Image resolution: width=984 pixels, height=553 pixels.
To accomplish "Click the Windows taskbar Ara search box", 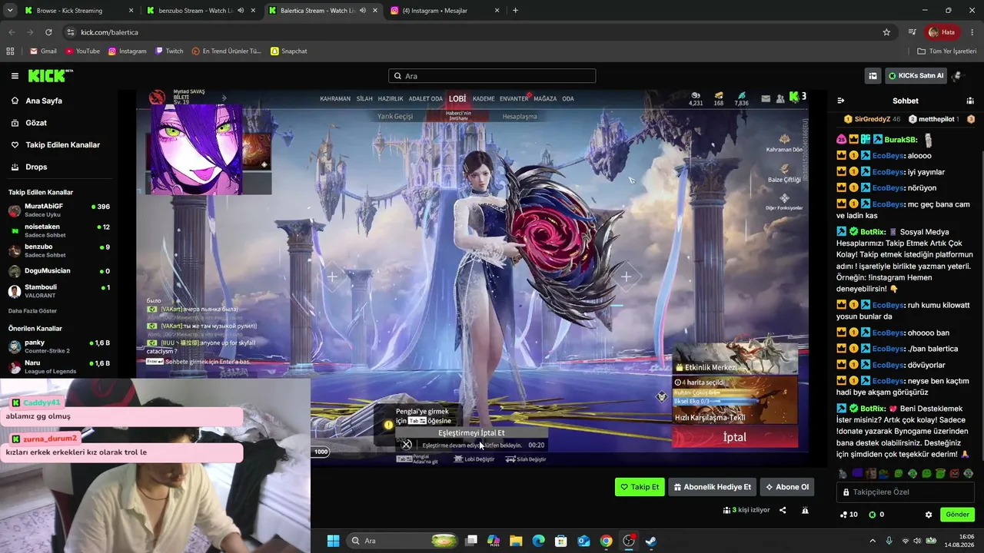I will click(404, 541).
